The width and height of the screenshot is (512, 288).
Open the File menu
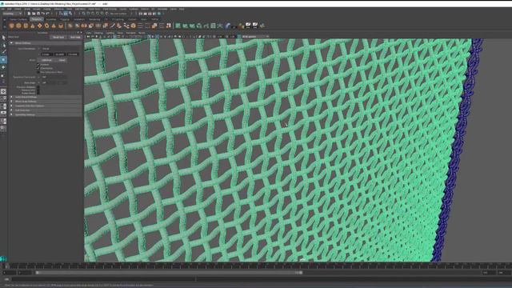(x=3, y=9)
